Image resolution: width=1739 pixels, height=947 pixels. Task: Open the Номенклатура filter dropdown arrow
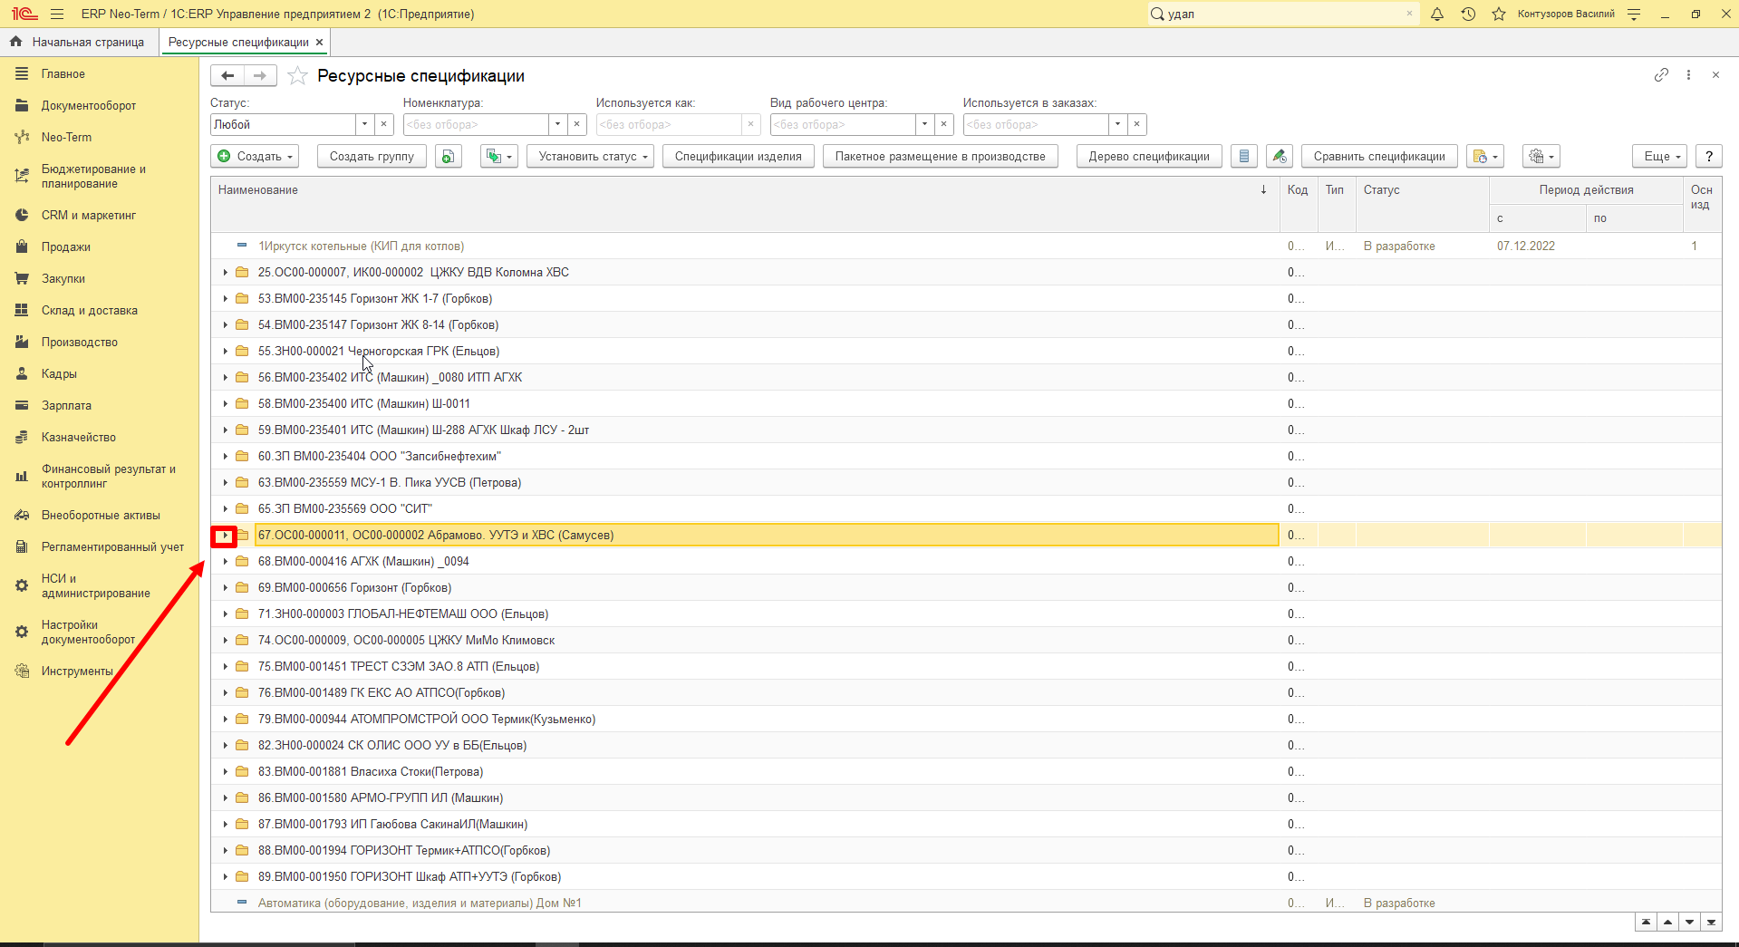pos(557,125)
